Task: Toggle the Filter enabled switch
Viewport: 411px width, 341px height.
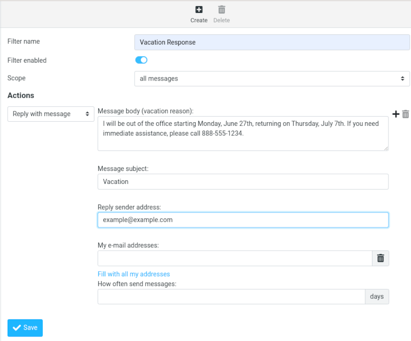Action: point(141,60)
